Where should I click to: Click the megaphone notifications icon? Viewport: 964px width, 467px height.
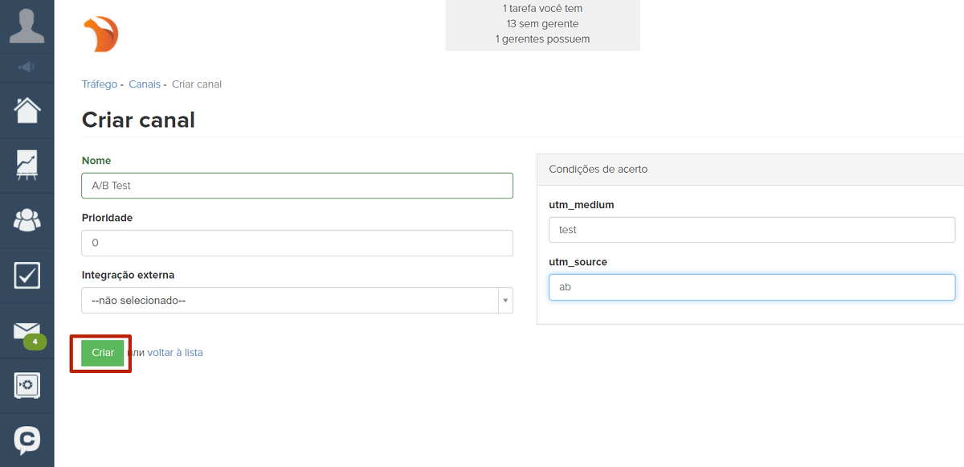pos(27,67)
